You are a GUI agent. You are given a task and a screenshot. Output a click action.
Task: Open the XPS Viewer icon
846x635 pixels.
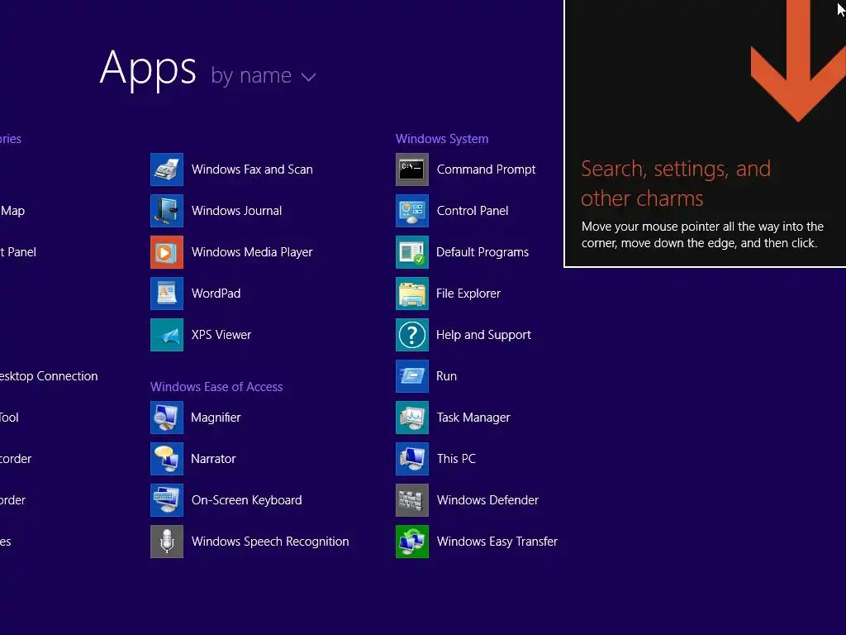coord(167,335)
